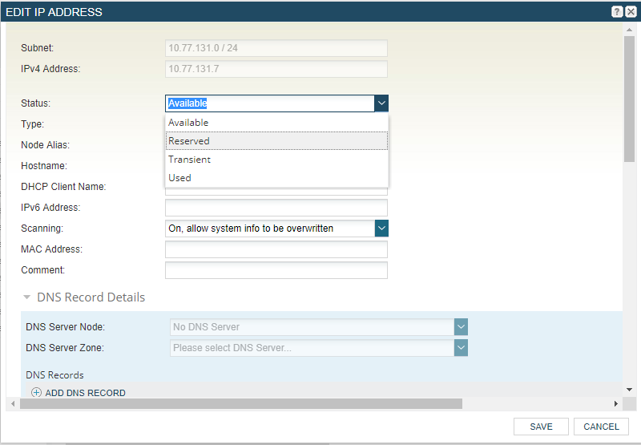Viewport: 641px width, 445px height.
Task: Focus the MAC Address input field
Action: (x=276, y=249)
